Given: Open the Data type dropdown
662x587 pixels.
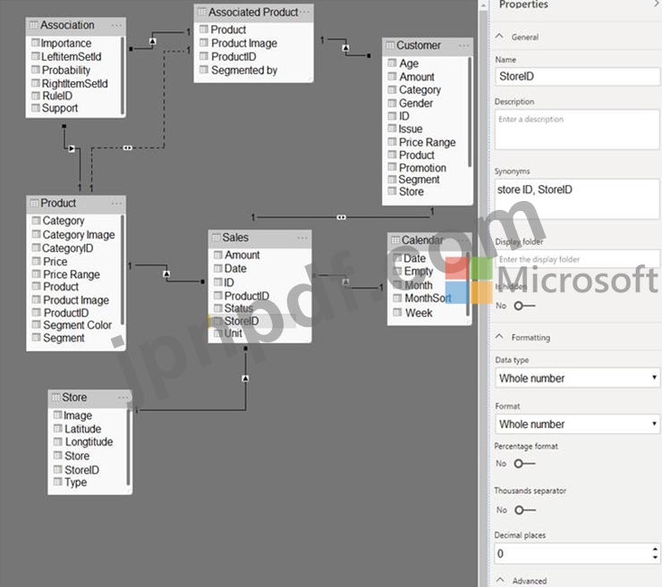Looking at the screenshot, I should click(x=577, y=378).
